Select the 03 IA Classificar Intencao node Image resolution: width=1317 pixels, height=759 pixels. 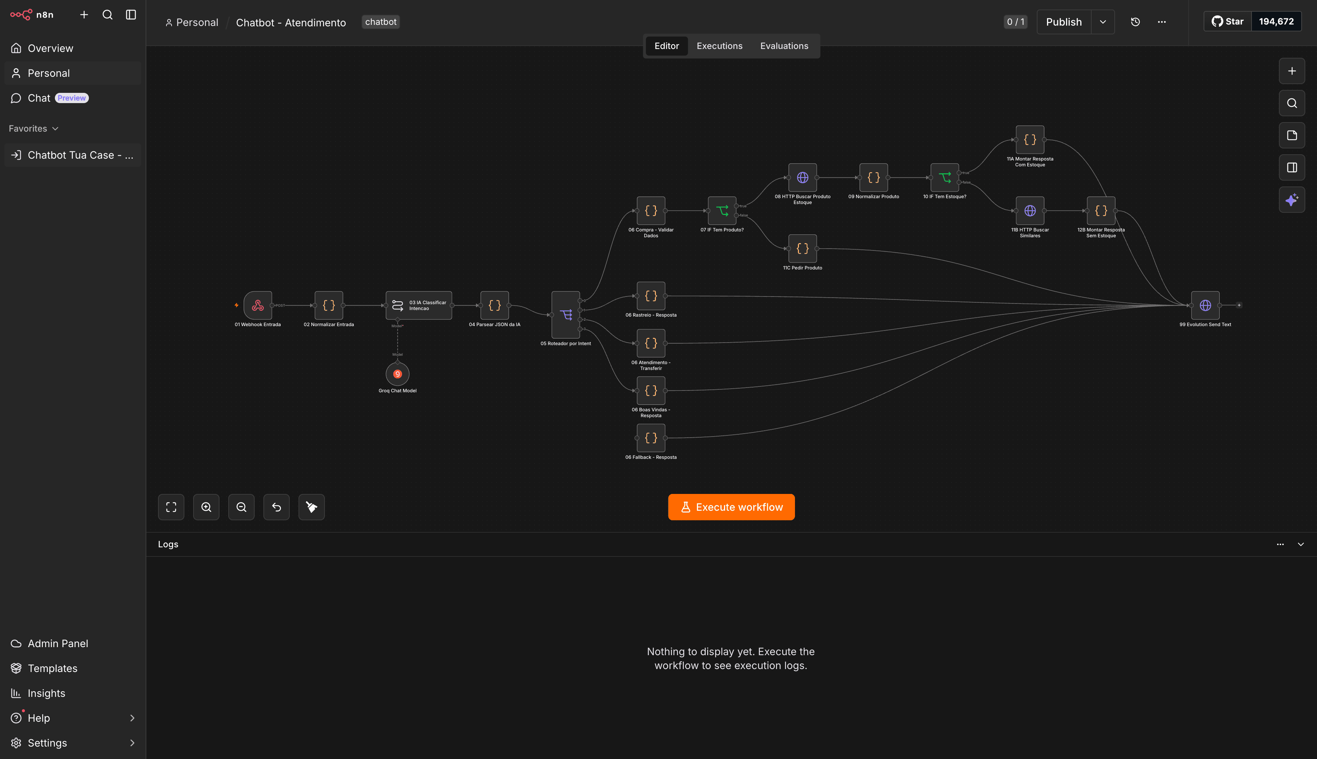pyautogui.click(x=419, y=306)
